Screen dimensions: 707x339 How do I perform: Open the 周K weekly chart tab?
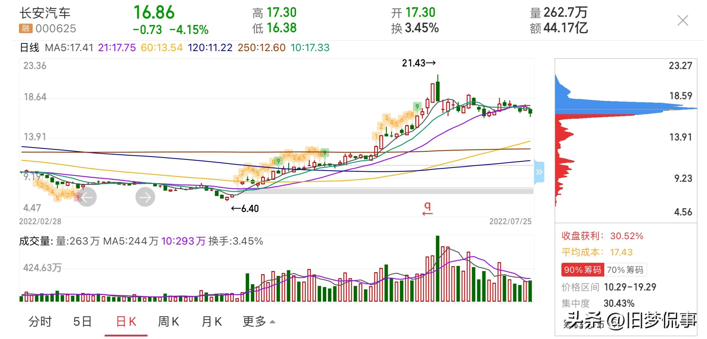[168, 322]
